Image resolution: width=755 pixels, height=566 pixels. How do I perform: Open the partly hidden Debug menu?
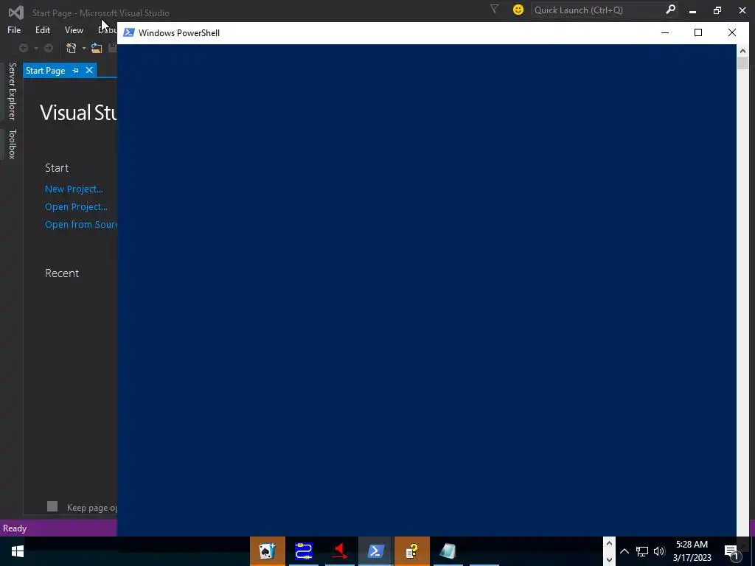[x=107, y=29]
